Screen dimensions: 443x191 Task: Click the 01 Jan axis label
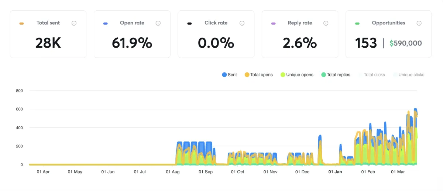[335, 172]
